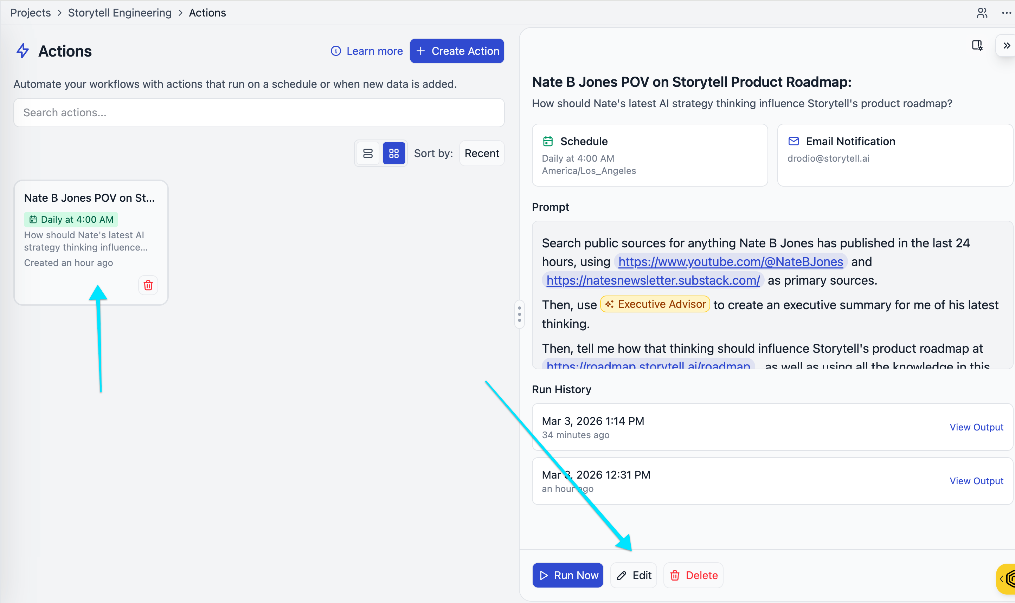Click the Daily at 4:00 AM badge
Image resolution: width=1015 pixels, height=603 pixels.
pos(71,219)
